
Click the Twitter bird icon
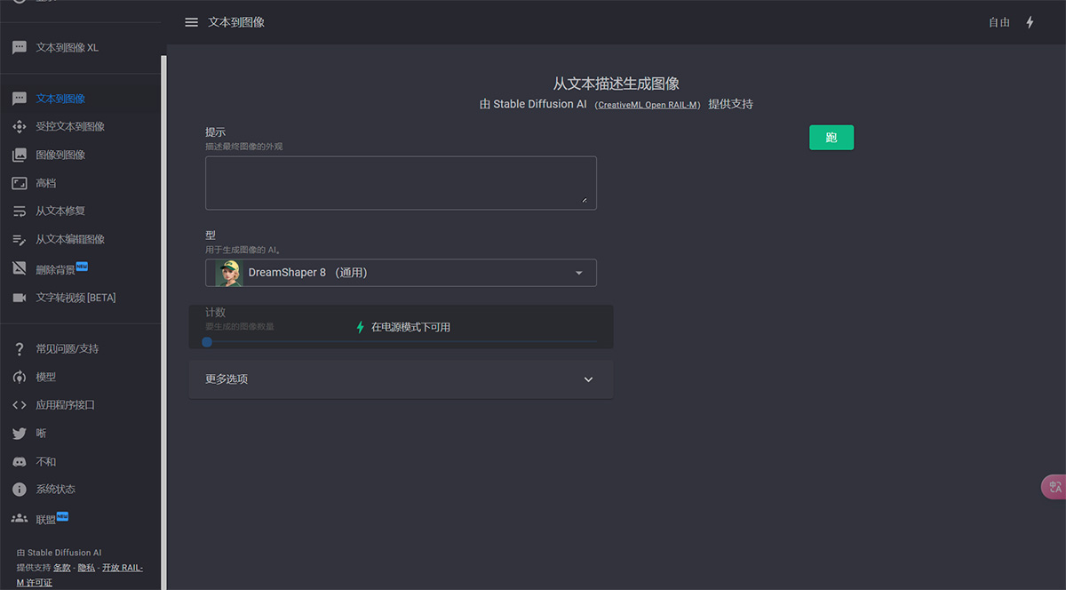click(x=19, y=433)
